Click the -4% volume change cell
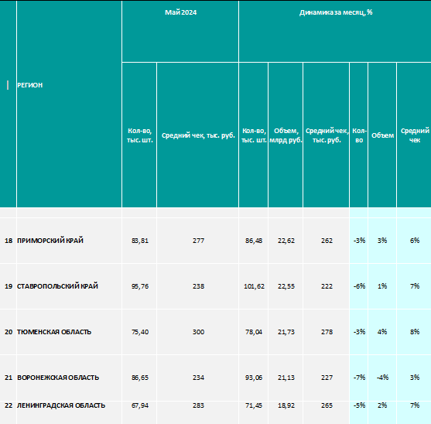 point(382,378)
